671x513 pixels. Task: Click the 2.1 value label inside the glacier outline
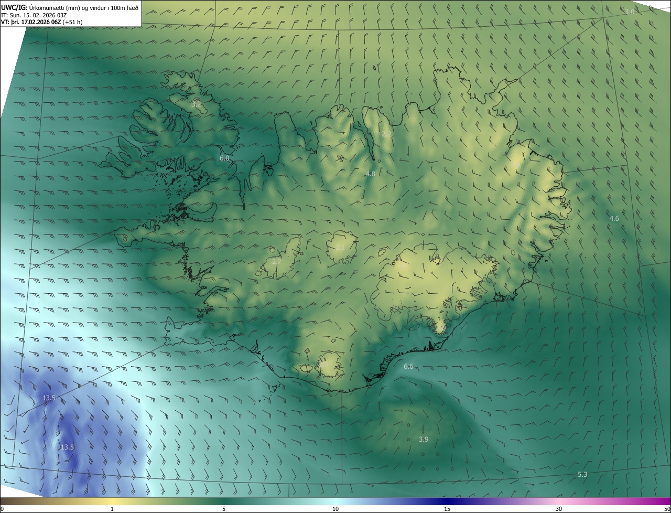click(340, 247)
